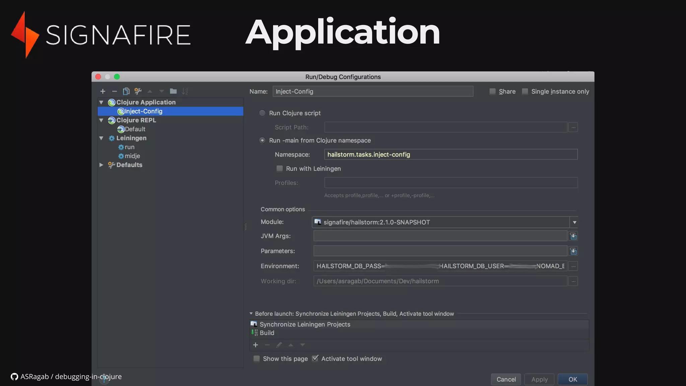Select the Inject-Config configuration

(170, 111)
